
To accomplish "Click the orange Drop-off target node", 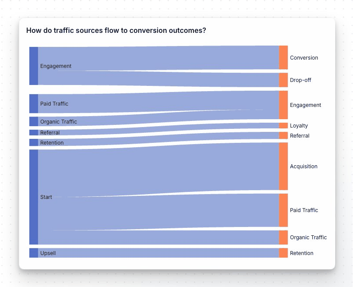I will [284, 80].
